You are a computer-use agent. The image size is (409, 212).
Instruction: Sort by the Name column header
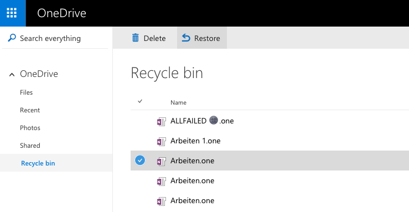click(x=178, y=102)
